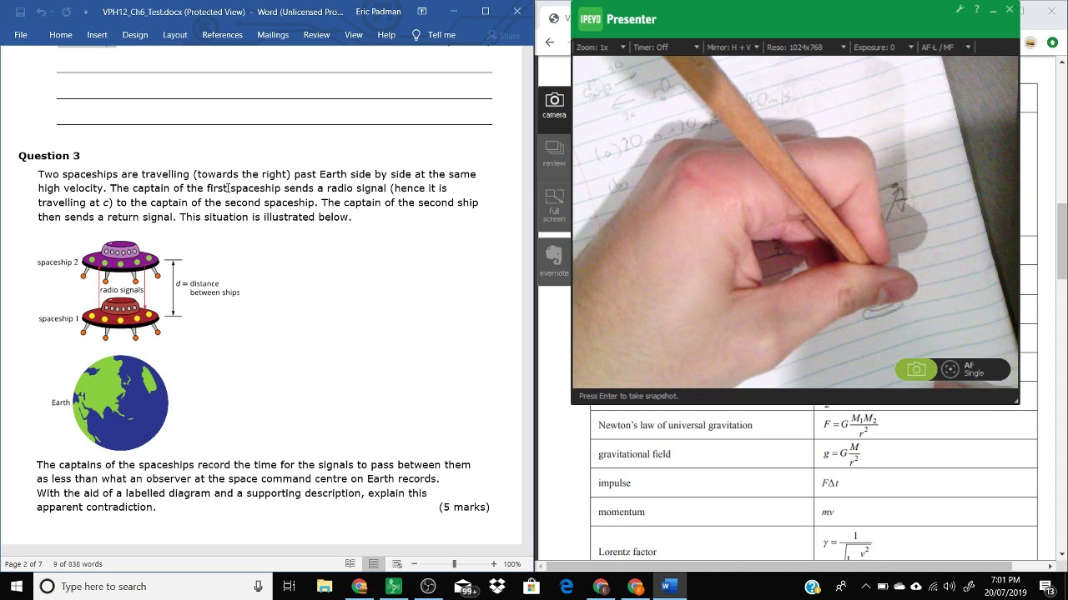Viewport: 1068px width, 600px height.
Task: Select camera mode in IPEVO sidebar
Action: (x=554, y=106)
